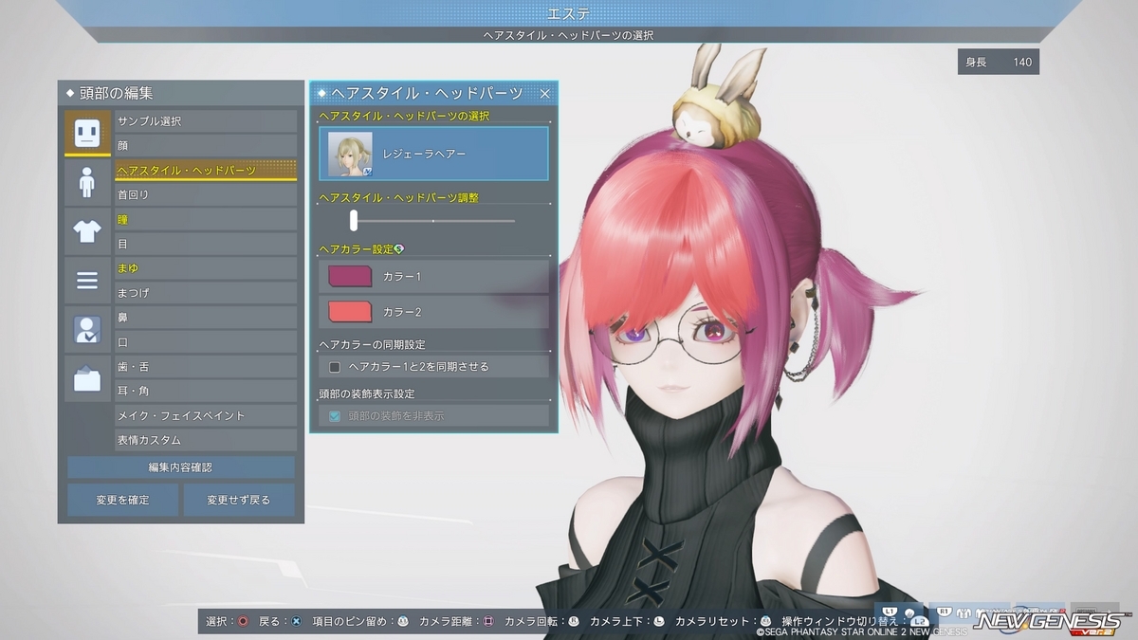1138x640 pixels.
Task: Open the 首回り menu item
Action: click(206, 194)
